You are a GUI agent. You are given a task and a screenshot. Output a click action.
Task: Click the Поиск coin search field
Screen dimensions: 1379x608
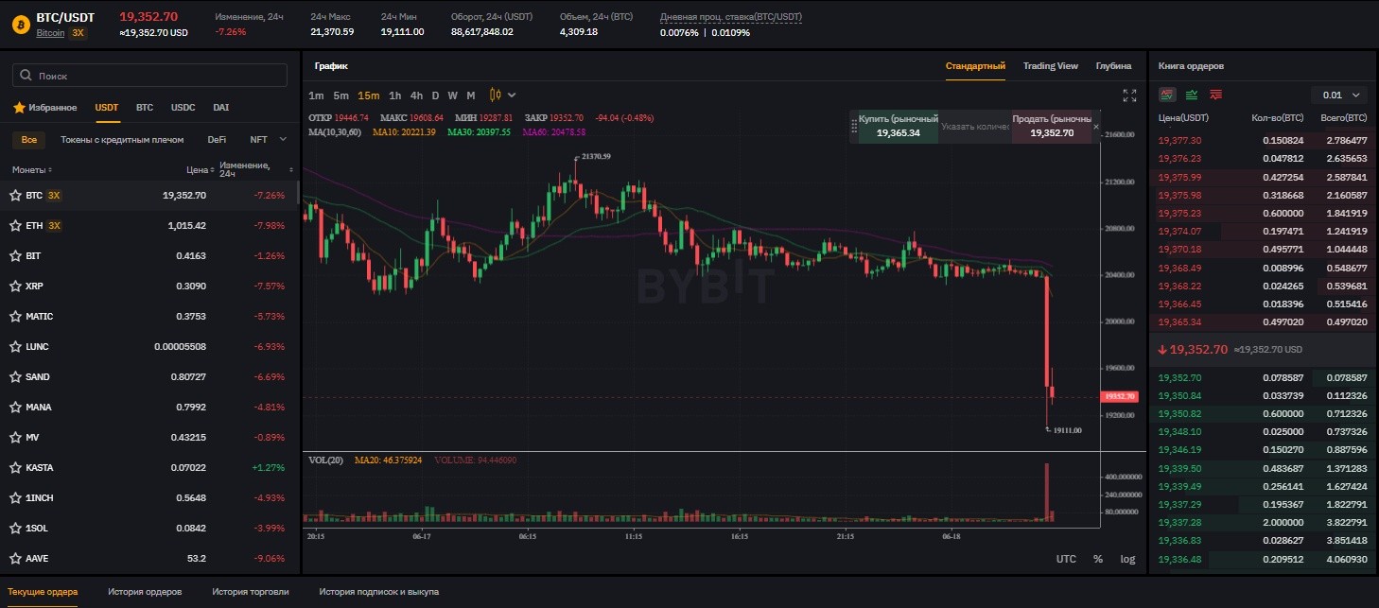tap(149, 76)
